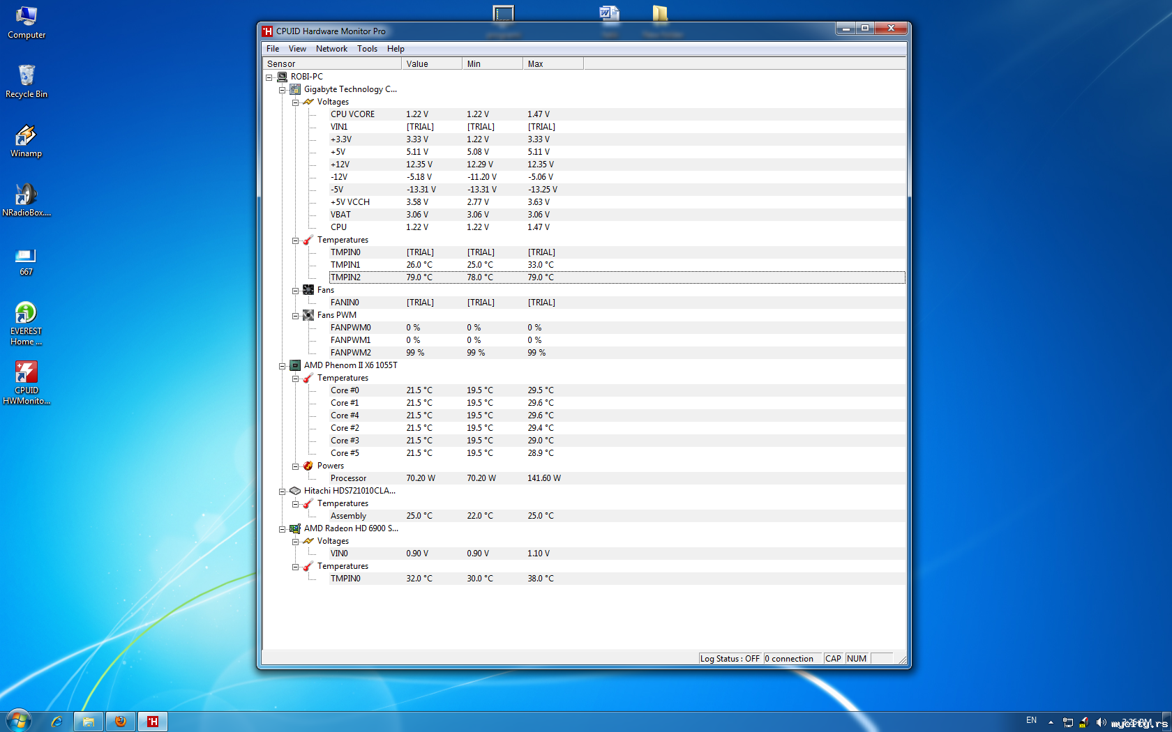Select the Processor power row
Viewport: 1172px width, 732px height.
click(348, 478)
